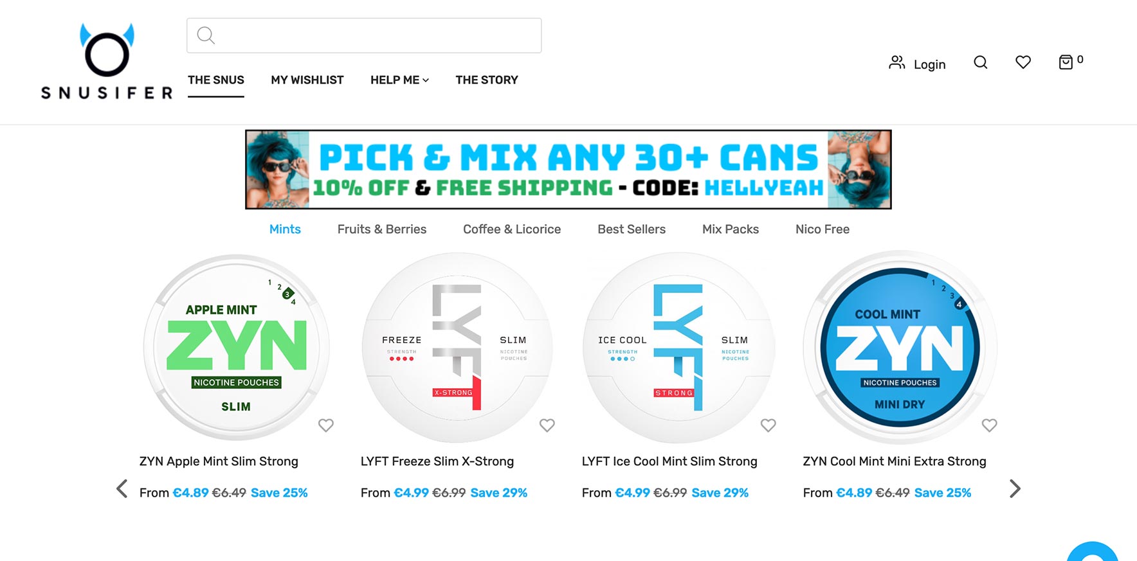Open the ZYN Cool Mint Mini Extra Strong link

point(894,461)
